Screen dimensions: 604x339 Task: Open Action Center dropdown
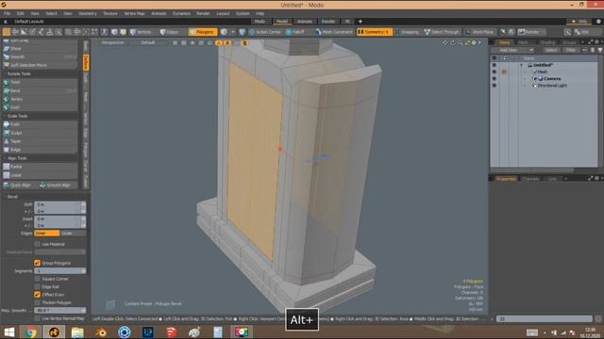tap(265, 32)
